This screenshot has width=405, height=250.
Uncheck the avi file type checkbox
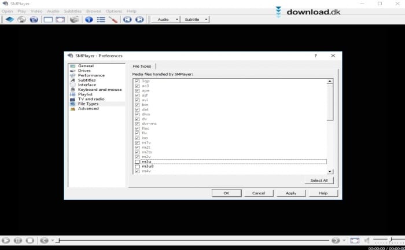(137, 100)
